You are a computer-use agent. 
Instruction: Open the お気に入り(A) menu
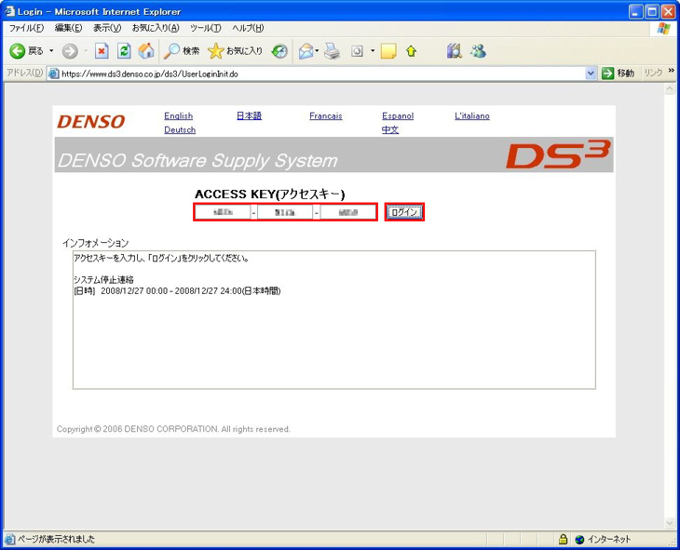(156, 28)
